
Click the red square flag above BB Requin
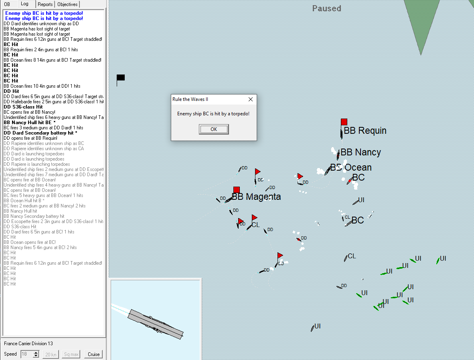[x=344, y=122]
